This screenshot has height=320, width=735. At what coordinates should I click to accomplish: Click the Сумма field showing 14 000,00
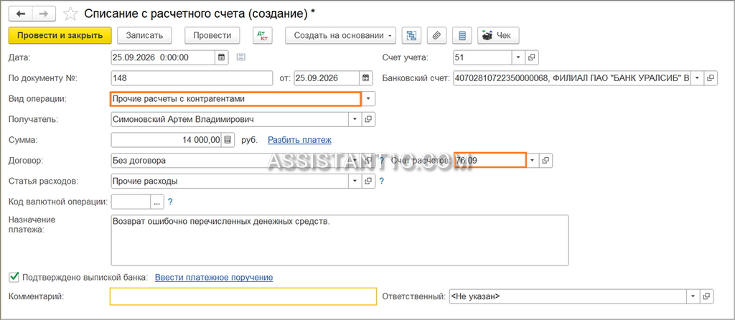(x=167, y=140)
